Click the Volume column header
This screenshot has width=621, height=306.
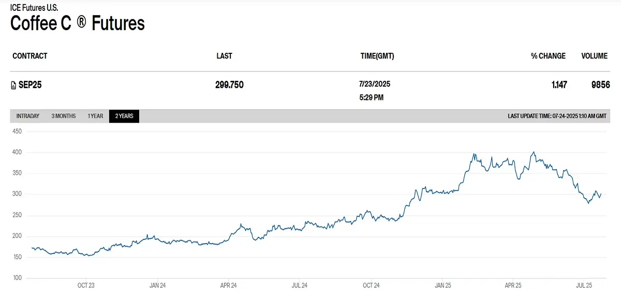coord(594,56)
